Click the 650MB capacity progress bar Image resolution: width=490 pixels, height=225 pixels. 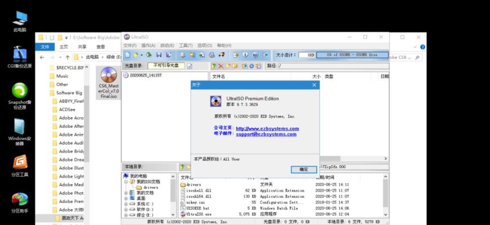[352, 55]
